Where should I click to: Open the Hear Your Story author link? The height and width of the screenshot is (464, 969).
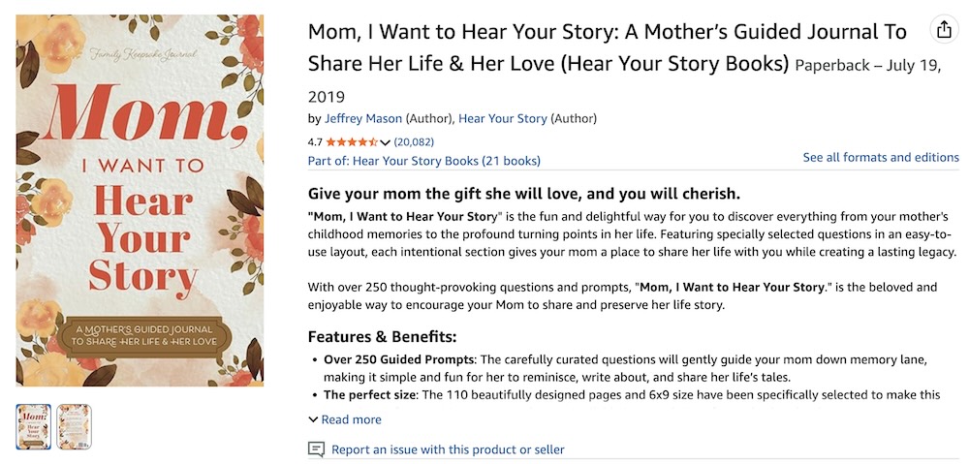pos(502,119)
